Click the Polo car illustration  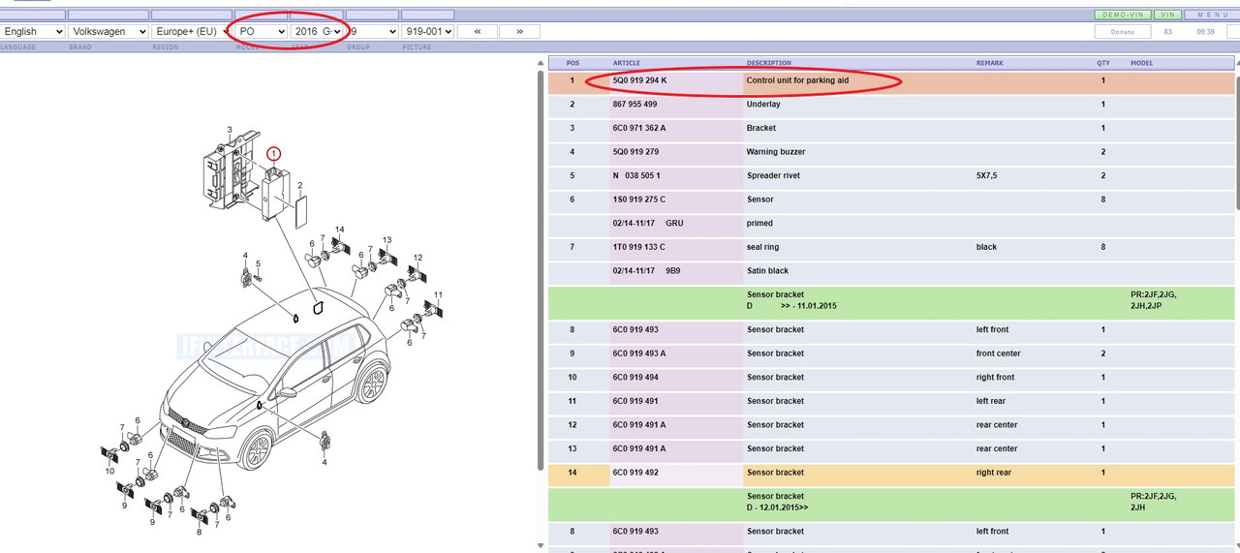click(276, 378)
